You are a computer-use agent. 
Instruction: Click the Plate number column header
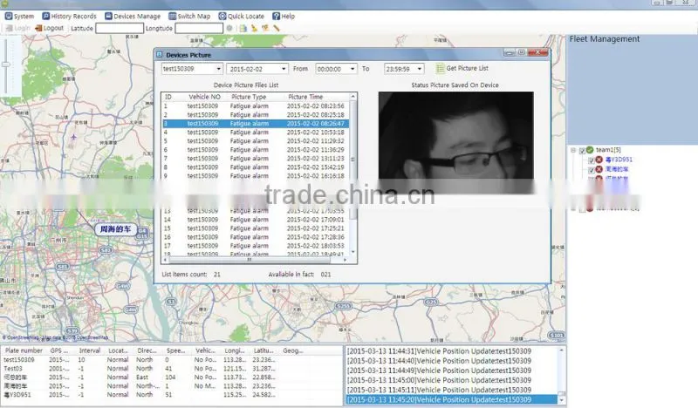(x=24, y=350)
